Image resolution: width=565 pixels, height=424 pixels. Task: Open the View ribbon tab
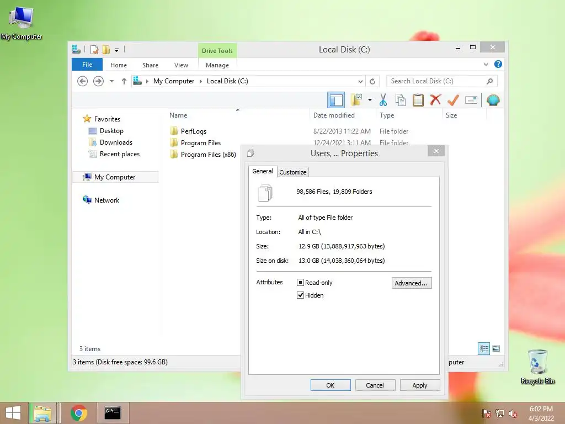[181, 65]
